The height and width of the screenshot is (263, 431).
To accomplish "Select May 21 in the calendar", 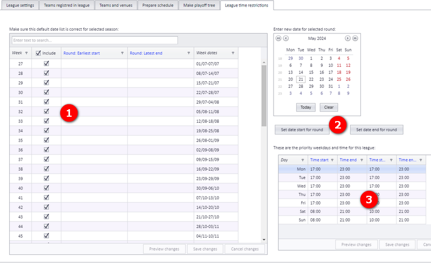I will (301, 80).
